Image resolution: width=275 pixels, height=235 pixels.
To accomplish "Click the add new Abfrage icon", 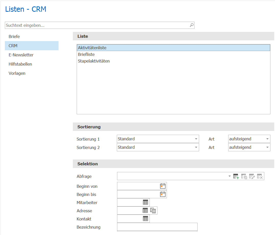I will pyautogui.click(x=236, y=176).
